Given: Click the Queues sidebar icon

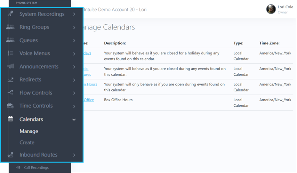Looking at the screenshot, I should pyautogui.click(x=11, y=40).
